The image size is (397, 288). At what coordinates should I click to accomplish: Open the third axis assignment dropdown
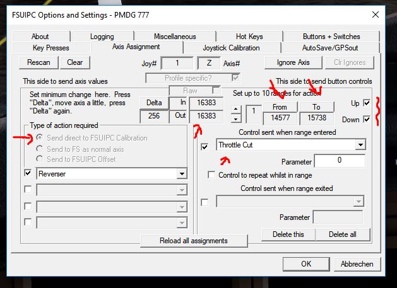coord(182,207)
